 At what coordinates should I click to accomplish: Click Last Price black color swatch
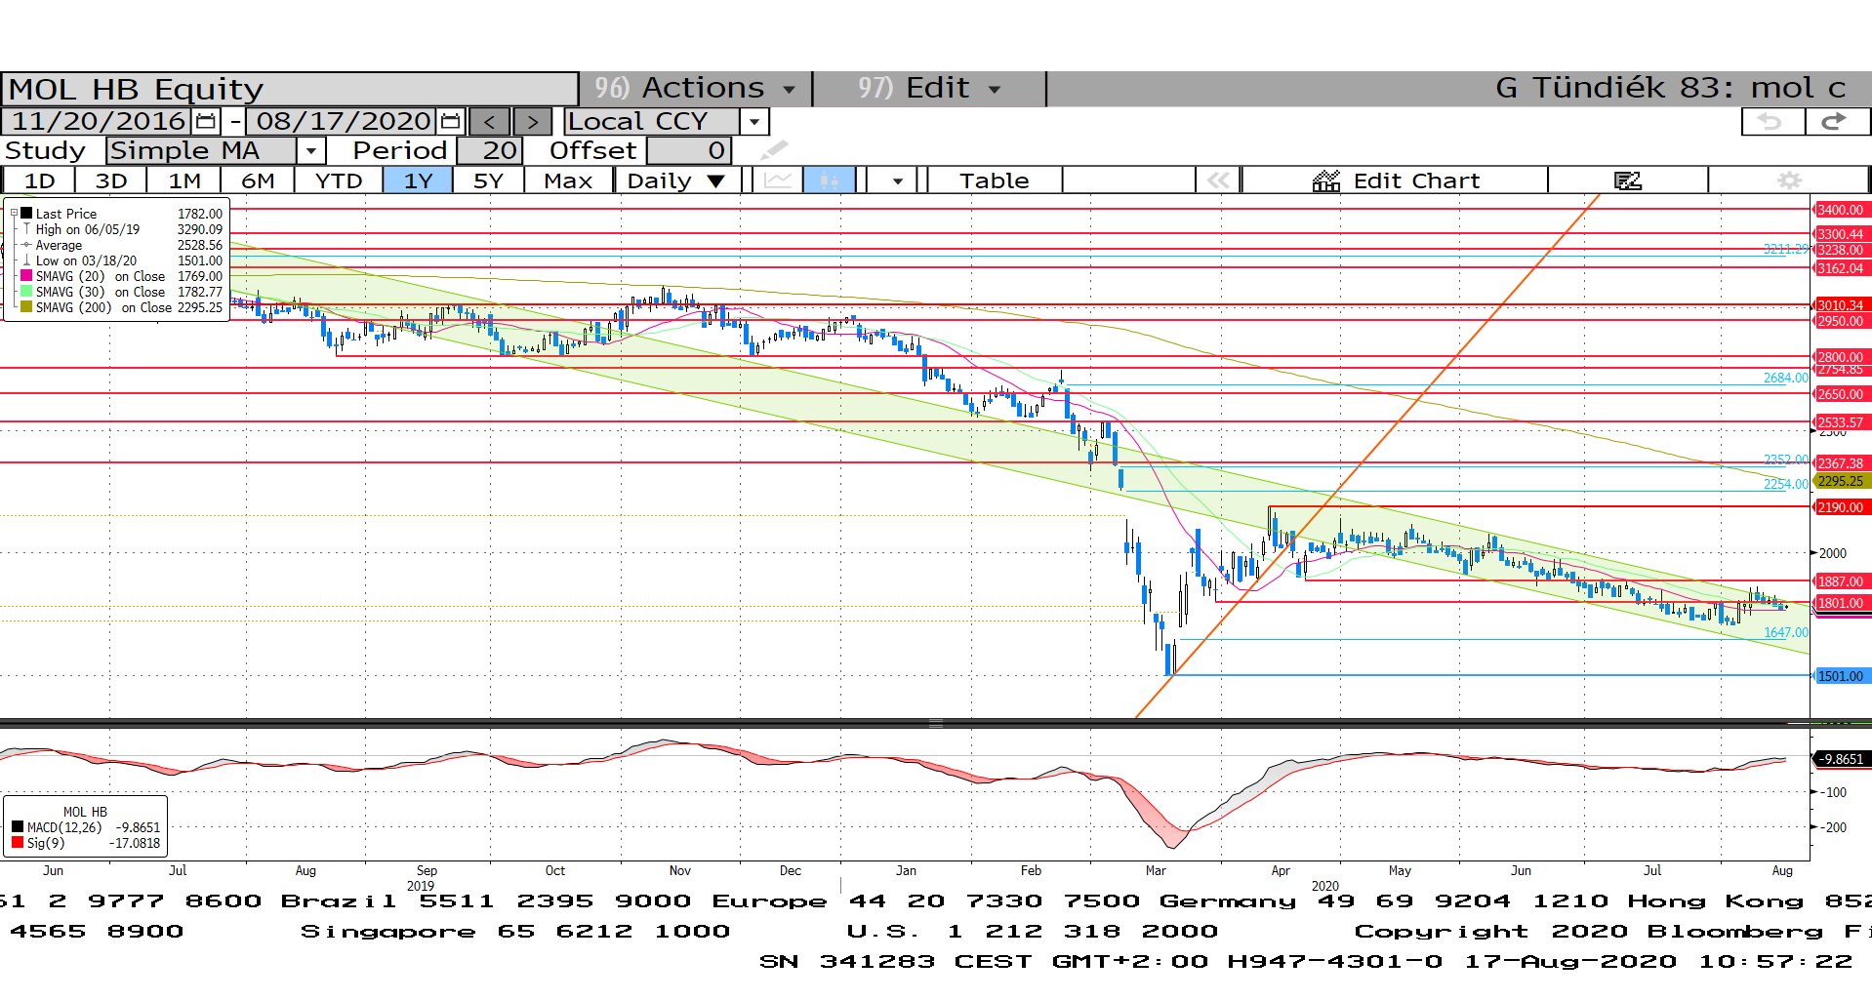[x=26, y=214]
